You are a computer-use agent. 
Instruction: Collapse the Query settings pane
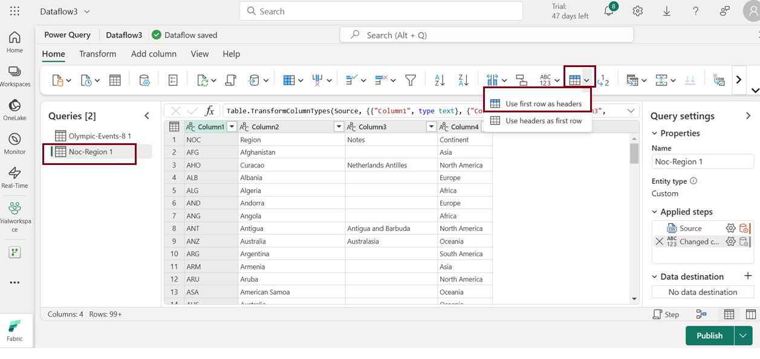[x=749, y=115]
